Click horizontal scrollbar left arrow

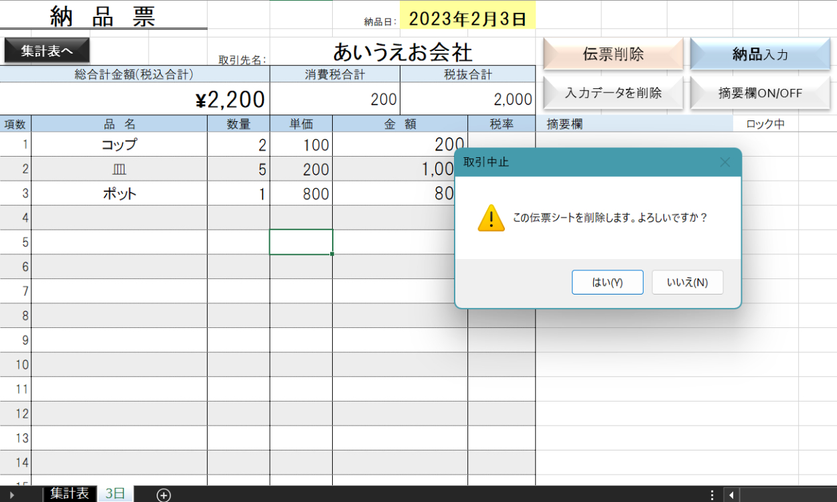click(x=731, y=495)
